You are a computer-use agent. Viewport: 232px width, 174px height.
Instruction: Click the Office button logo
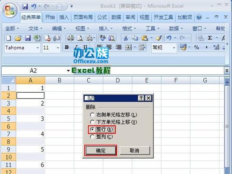point(10,10)
